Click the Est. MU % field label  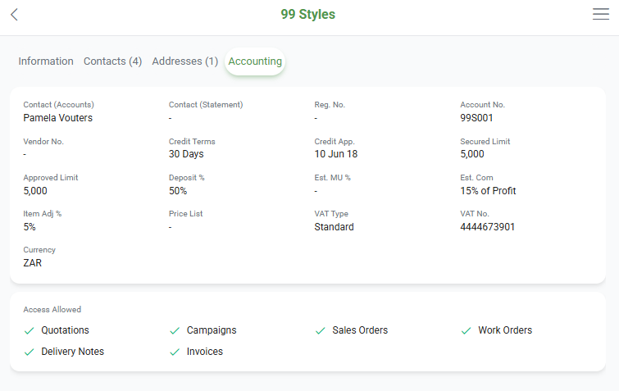[332, 178]
